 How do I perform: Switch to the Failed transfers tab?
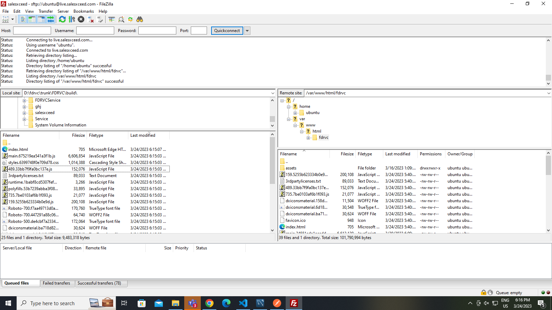point(56,283)
